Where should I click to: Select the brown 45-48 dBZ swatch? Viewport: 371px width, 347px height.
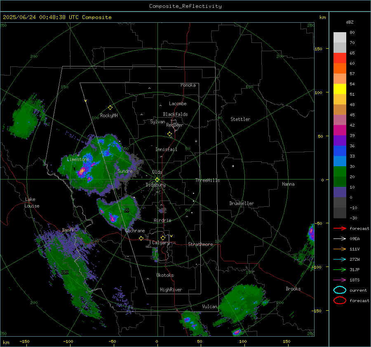pyautogui.click(x=340, y=110)
